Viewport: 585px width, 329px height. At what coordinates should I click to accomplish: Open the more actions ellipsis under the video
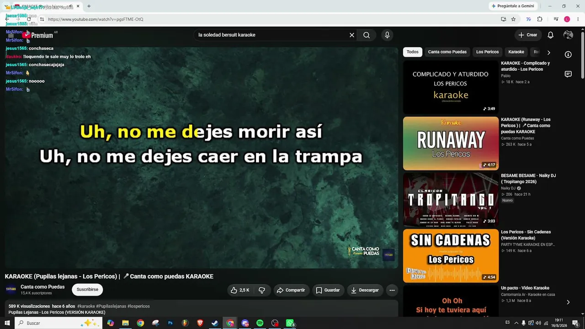pyautogui.click(x=392, y=290)
